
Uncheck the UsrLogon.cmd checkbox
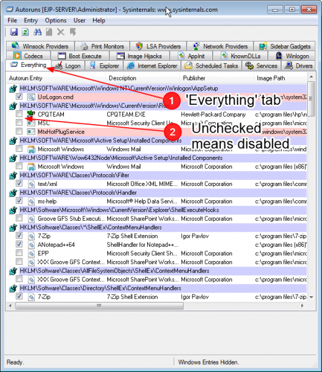[x=19, y=96]
